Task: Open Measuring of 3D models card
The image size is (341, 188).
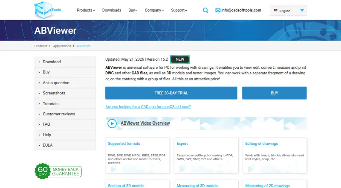Action: click(x=206, y=184)
